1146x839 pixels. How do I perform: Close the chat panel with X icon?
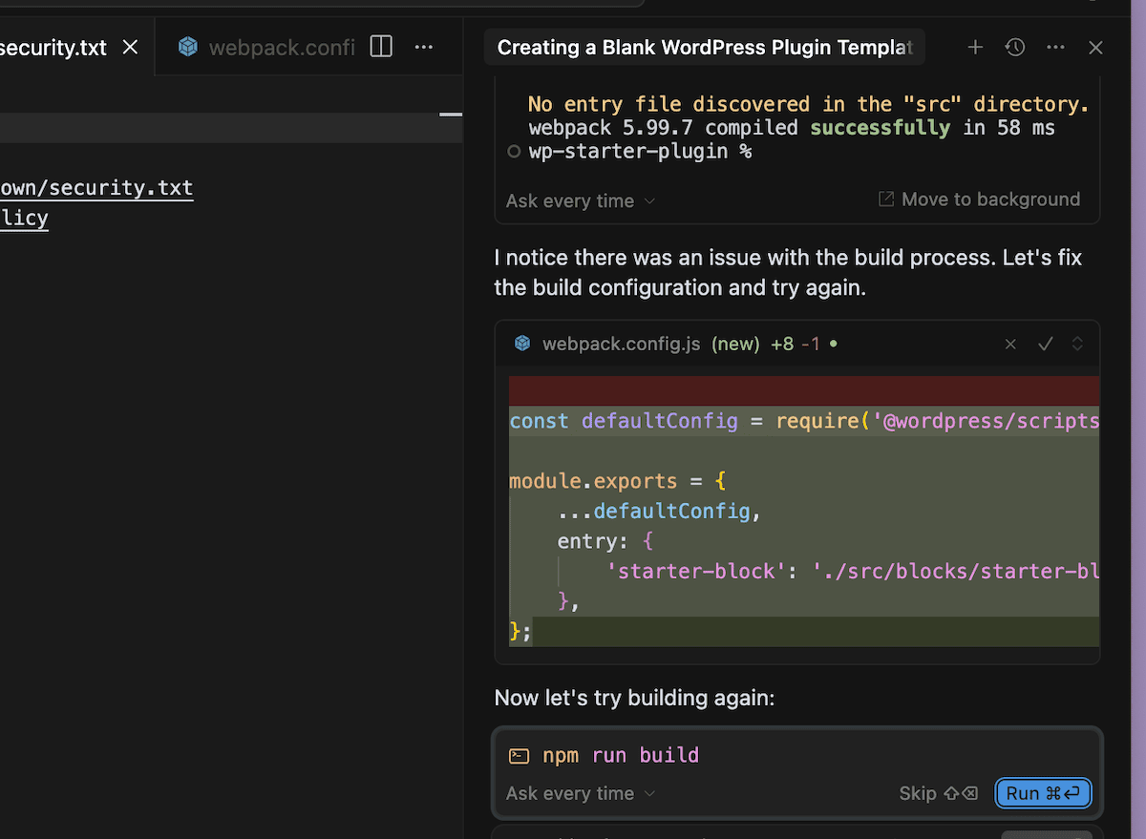tap(1095, 47)
